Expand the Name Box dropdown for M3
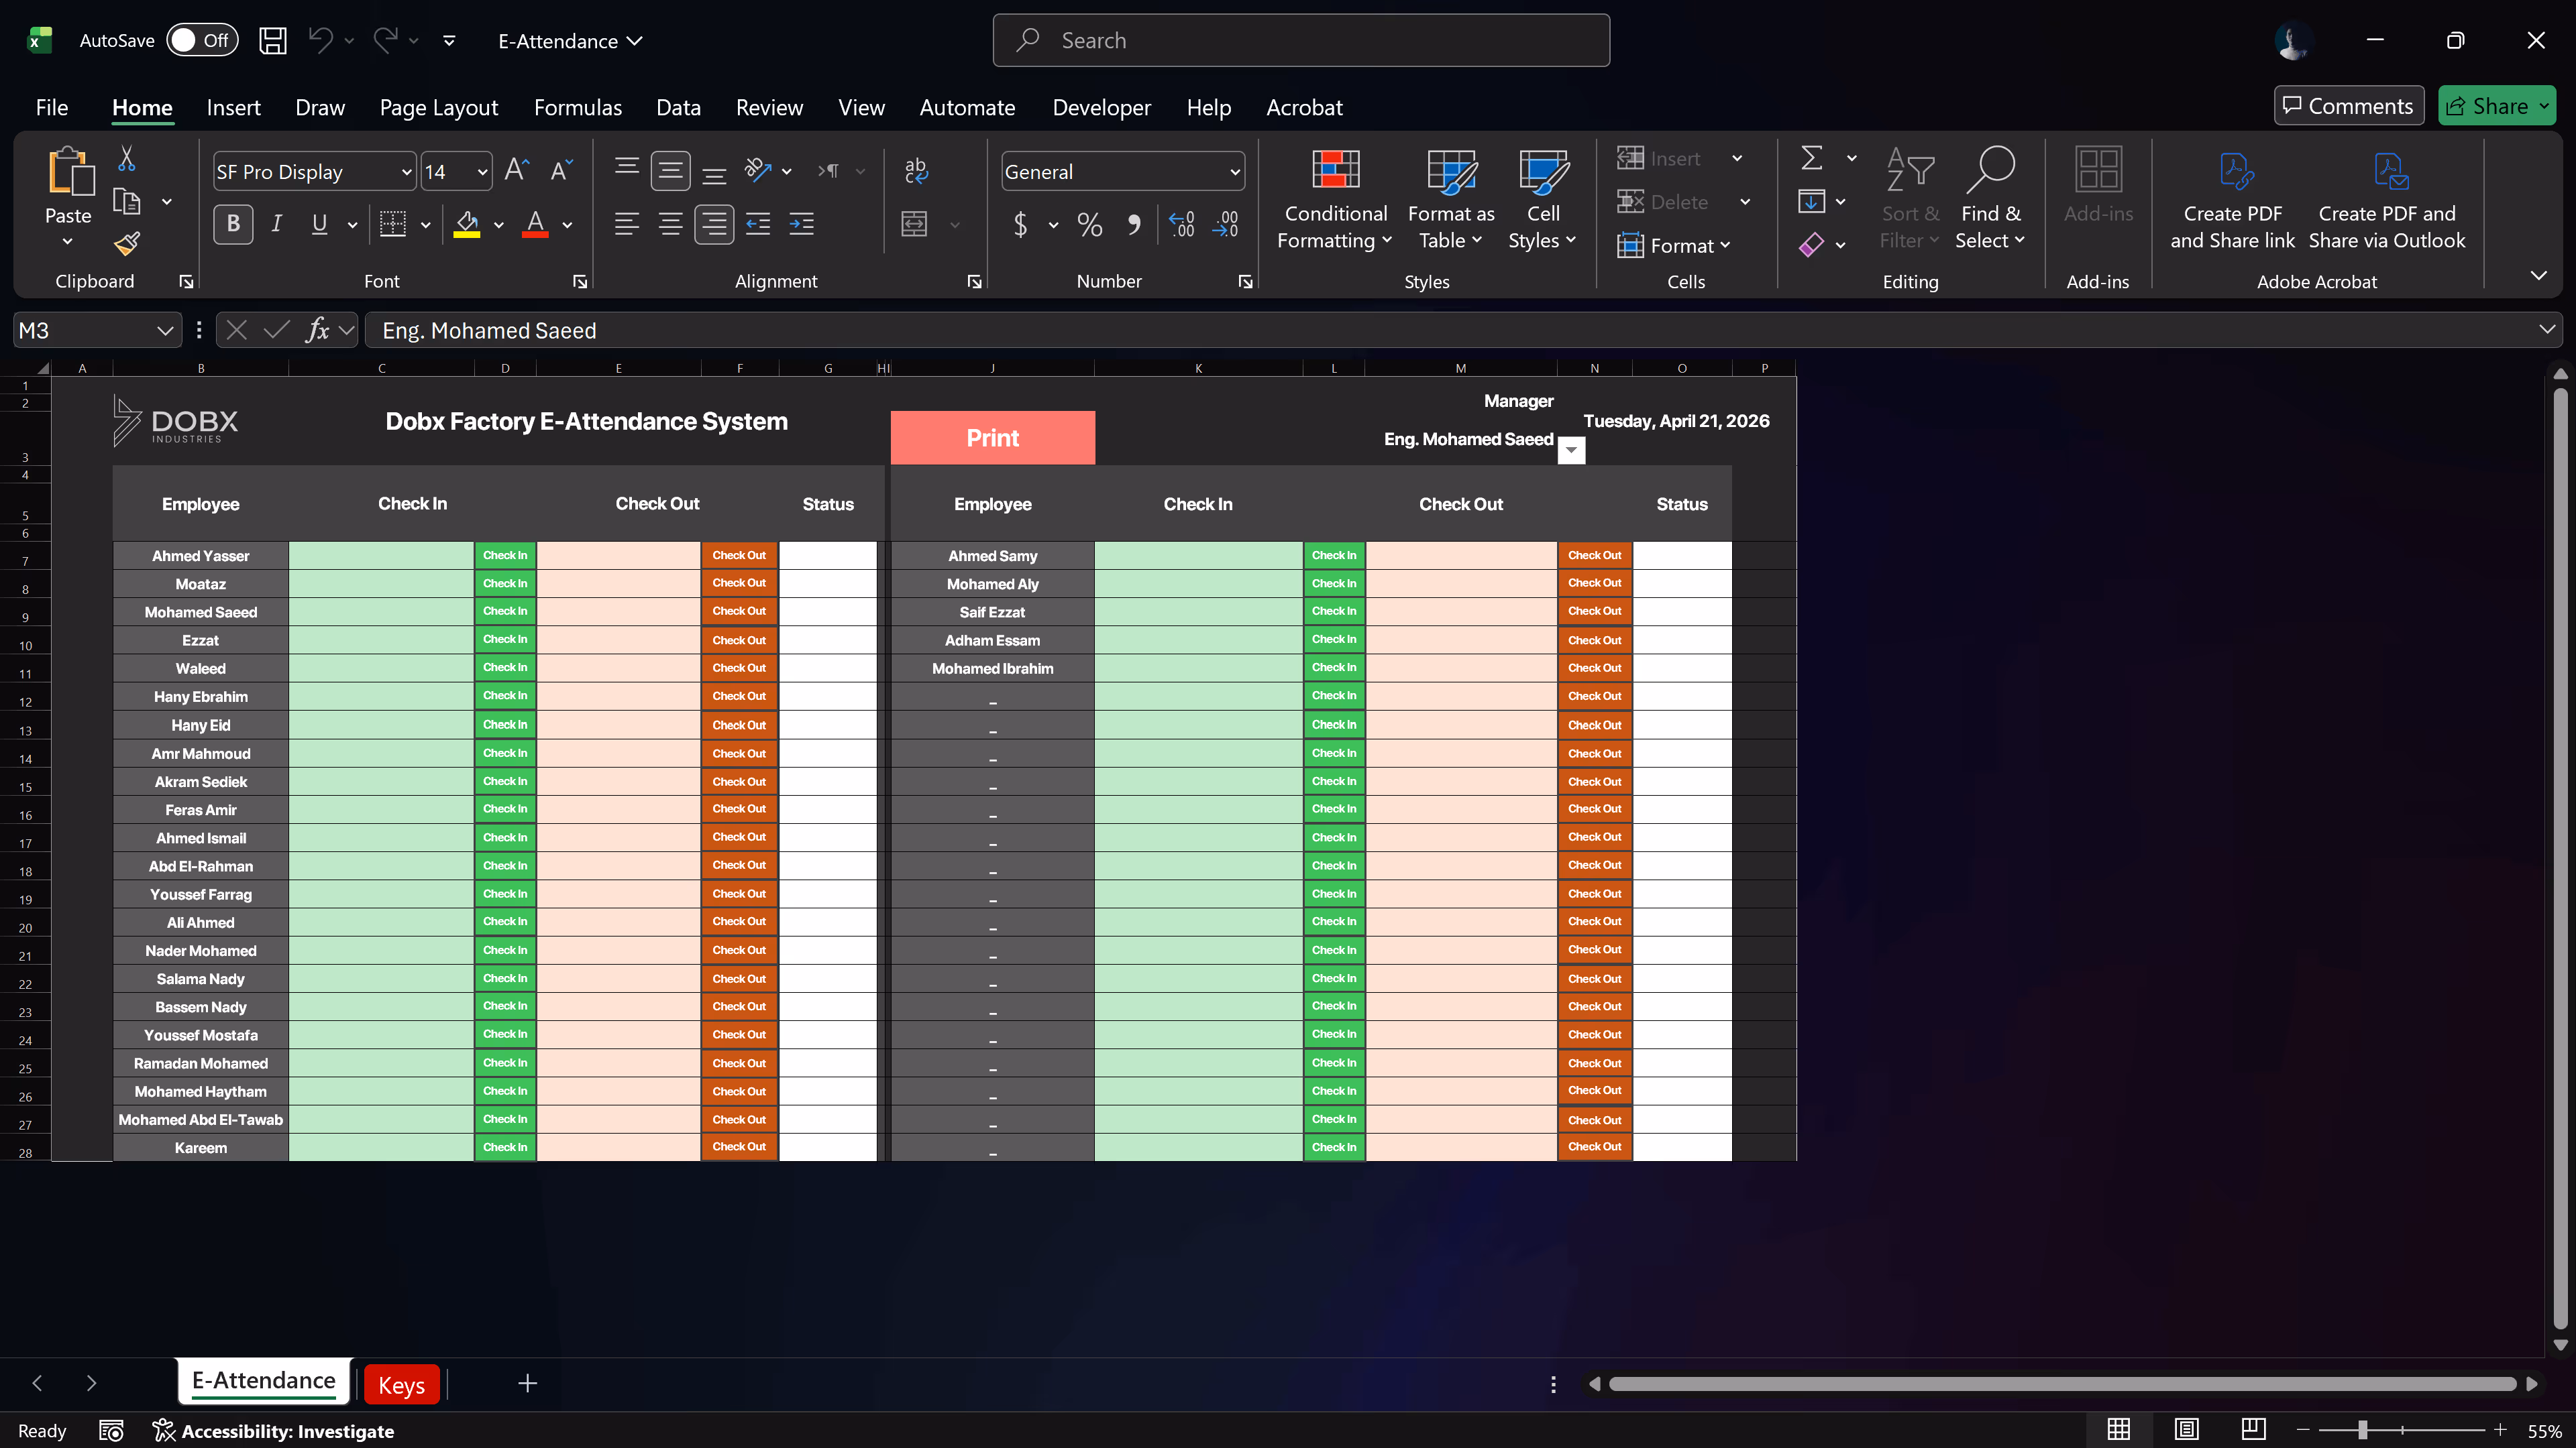This screenshot has height=1448, width=2576. click(165, 330)
